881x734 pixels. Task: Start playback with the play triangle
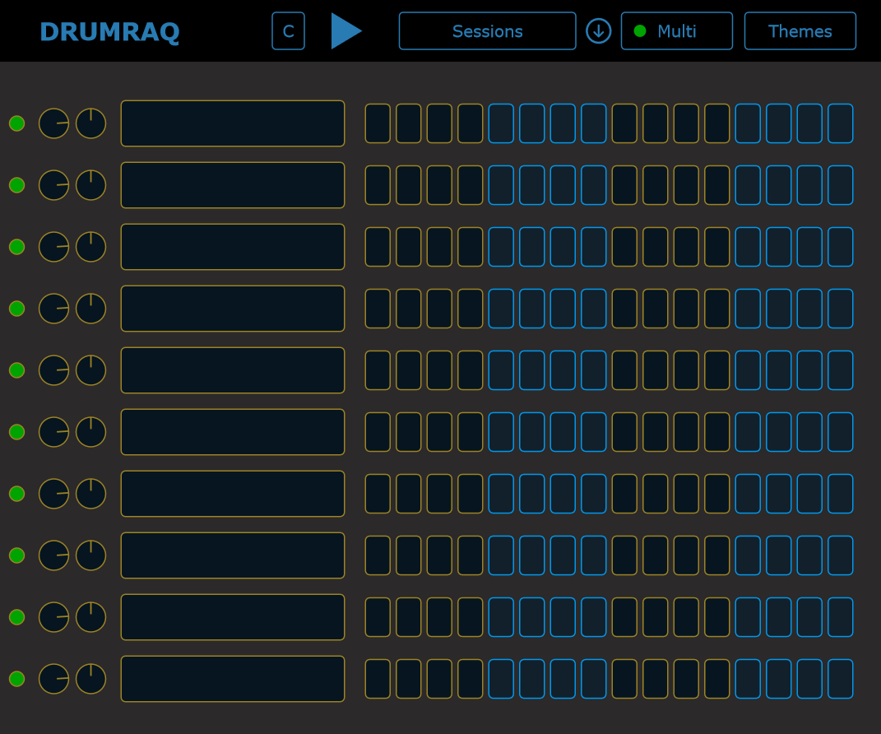click(345, 31)
